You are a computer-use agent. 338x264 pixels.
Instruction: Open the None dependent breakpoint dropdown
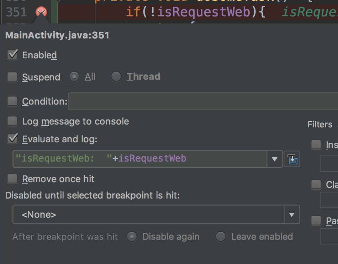click(x=292, y=214)
